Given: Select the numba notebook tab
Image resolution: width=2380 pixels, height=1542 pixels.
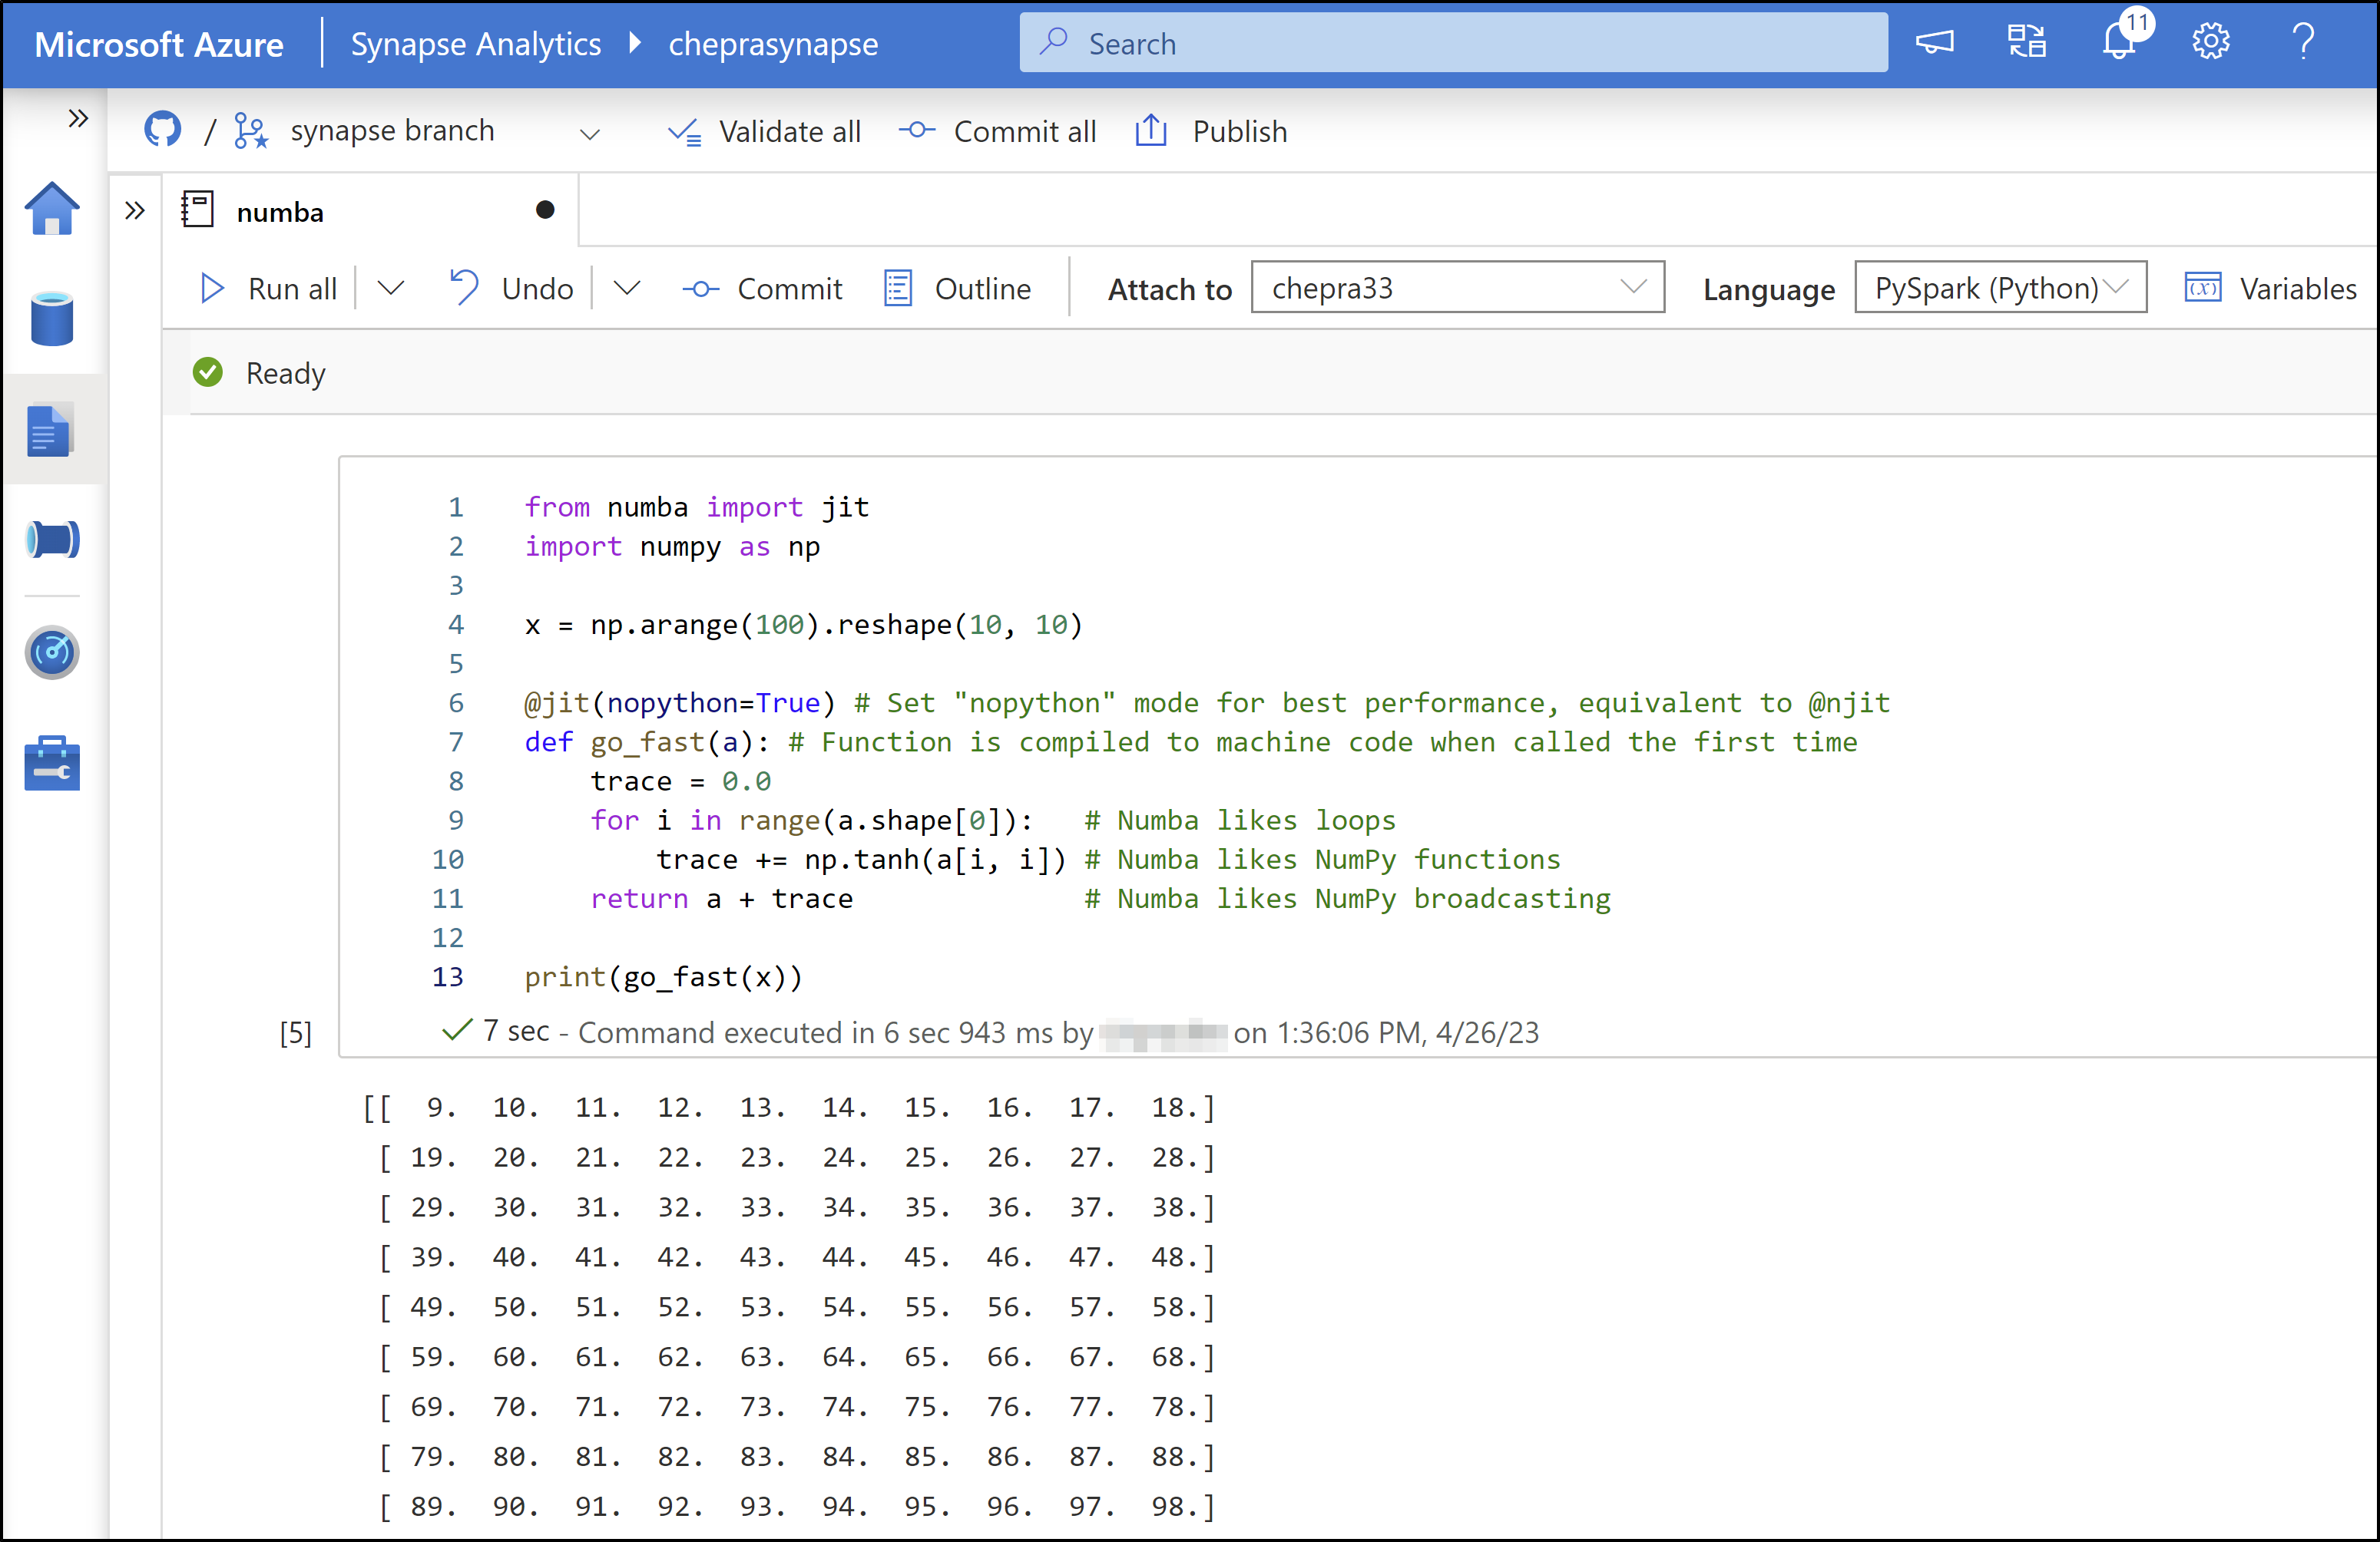Looking at the screenshot, I should 370,211.
